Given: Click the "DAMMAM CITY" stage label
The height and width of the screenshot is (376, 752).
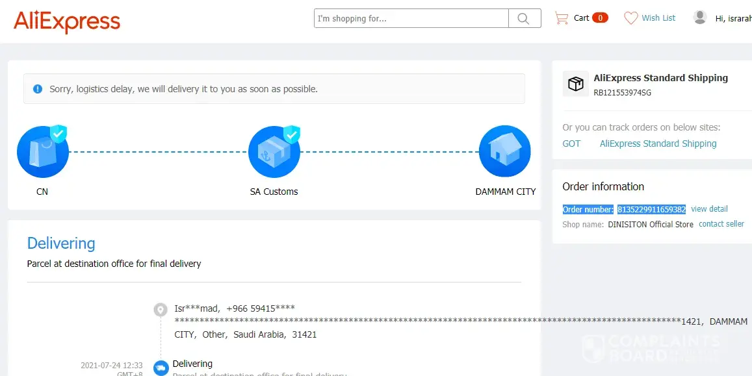Looking at the screenshot, I should coord(506,192).
